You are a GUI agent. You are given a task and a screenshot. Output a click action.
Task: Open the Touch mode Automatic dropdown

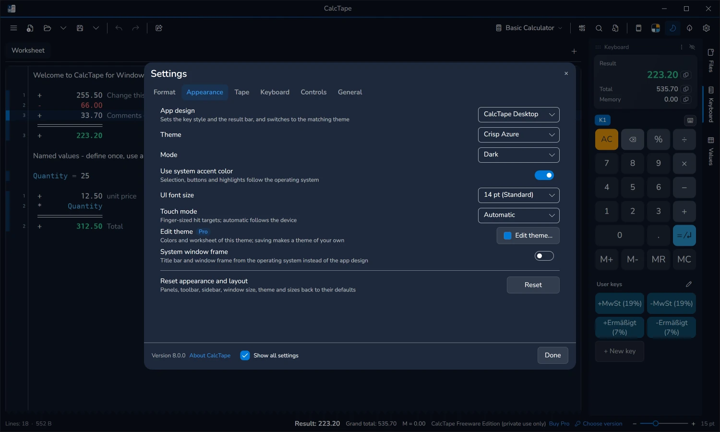pyautogui.click(x=519, y=216)
